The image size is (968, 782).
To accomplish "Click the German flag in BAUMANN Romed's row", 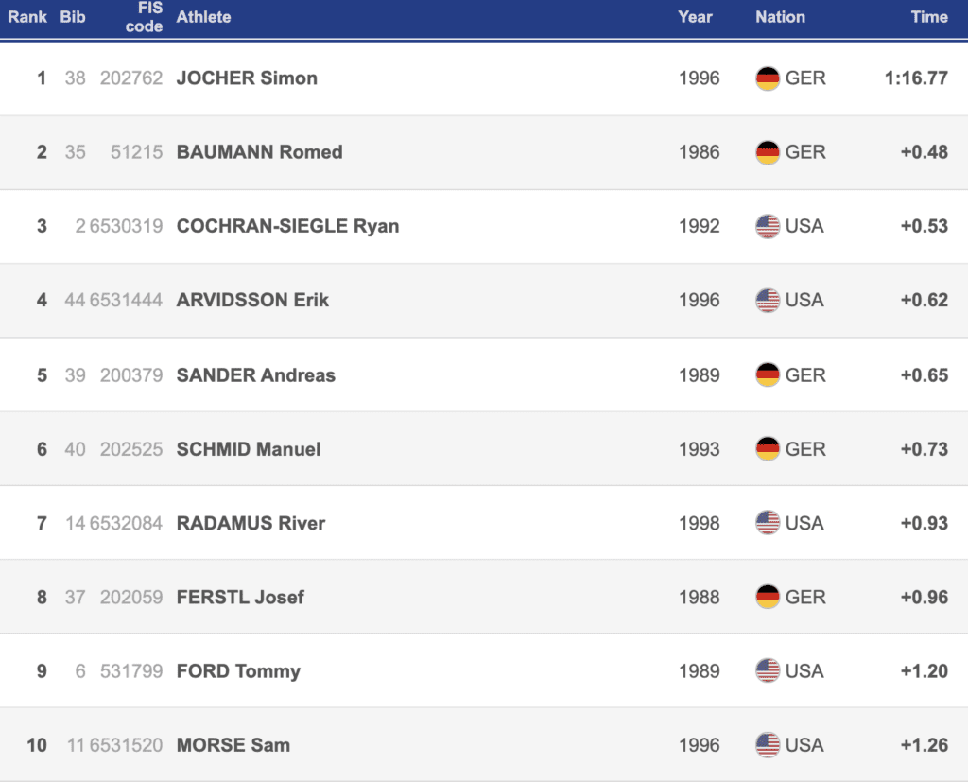I will pyautogui.click(x=768, y=152).
